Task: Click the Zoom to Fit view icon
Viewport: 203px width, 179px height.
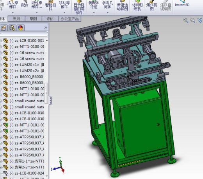Action: (186, 20)
